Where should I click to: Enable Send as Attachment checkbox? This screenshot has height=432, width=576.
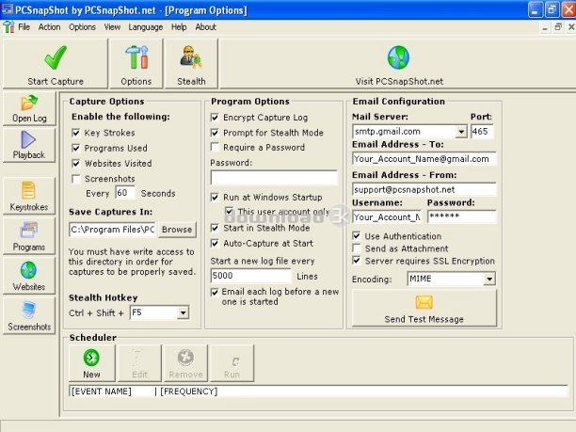point(357,248)
